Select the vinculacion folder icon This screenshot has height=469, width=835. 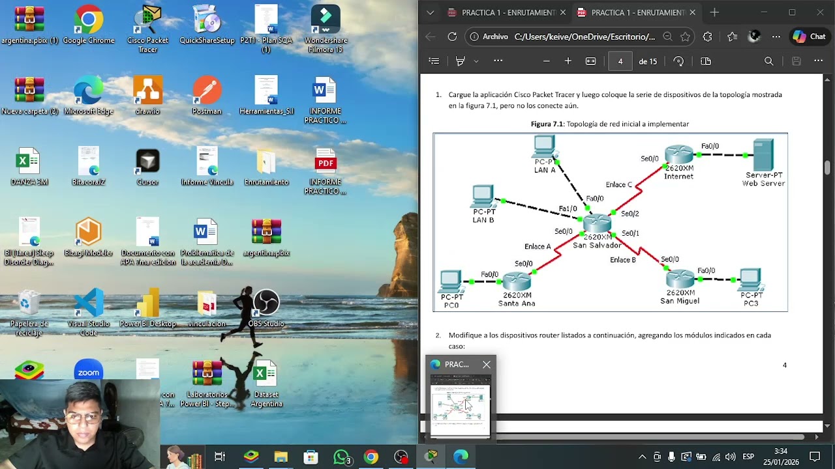pyautogui.click(x=207, y=309)
